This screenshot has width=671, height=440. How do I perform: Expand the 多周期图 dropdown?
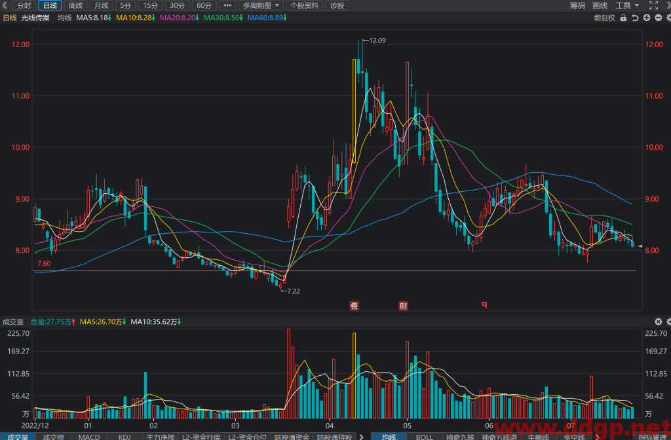pos(261,5)
